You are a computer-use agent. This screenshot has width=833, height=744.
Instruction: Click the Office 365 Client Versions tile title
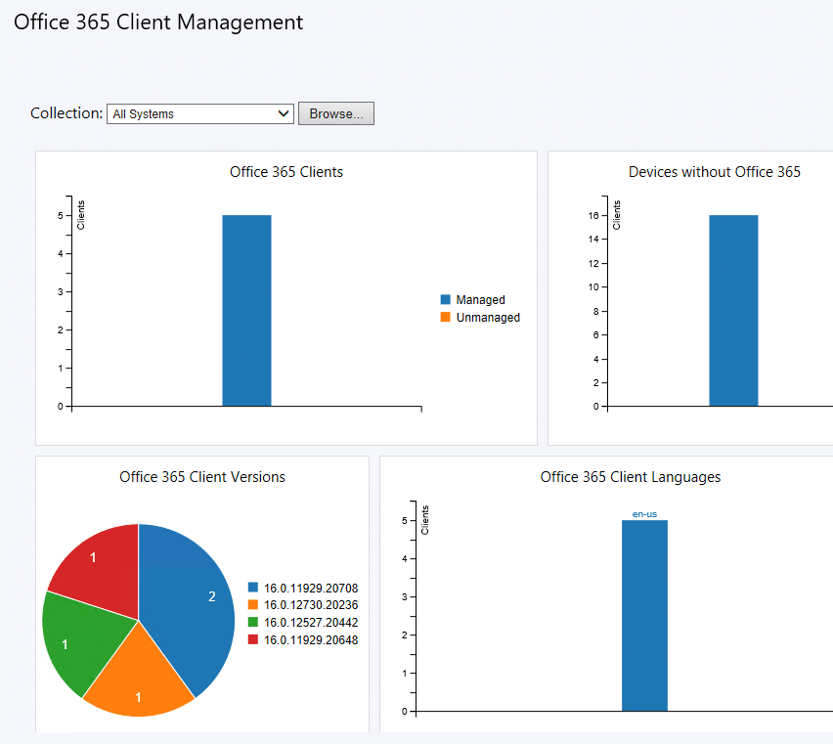(x=202, y=477)
